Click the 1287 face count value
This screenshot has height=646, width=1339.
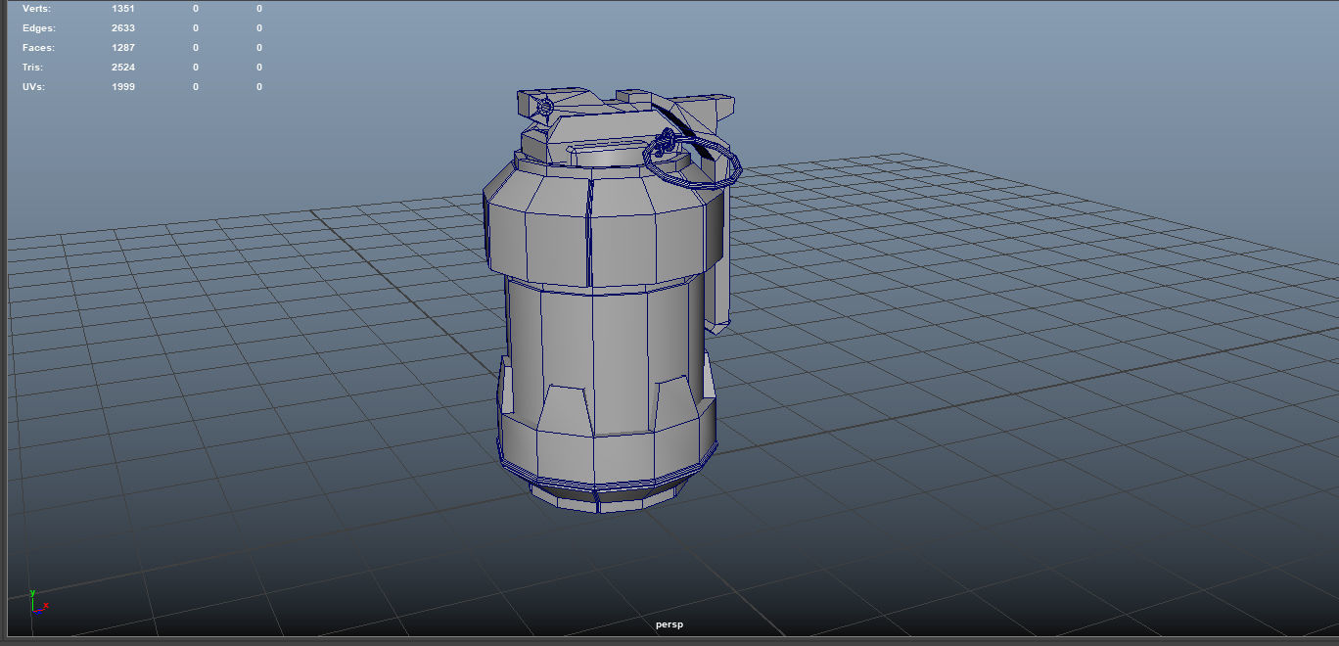tap(123, 48)
